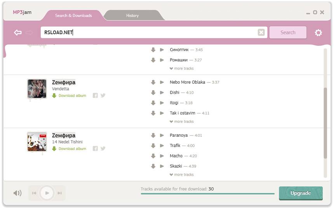334x209 pixels.
Task: Click the Search button
Action: pos(288,32)
